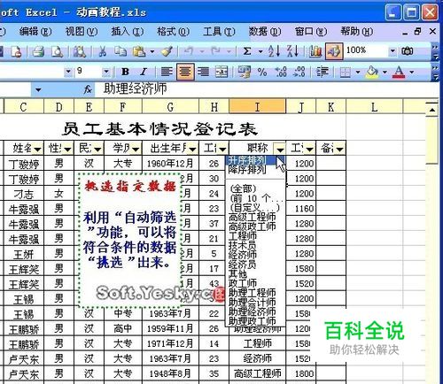The height and width of the screenshot is (384, 443).
Task: Open filter dropdown for 职称 column
Action: click(280, 149)
